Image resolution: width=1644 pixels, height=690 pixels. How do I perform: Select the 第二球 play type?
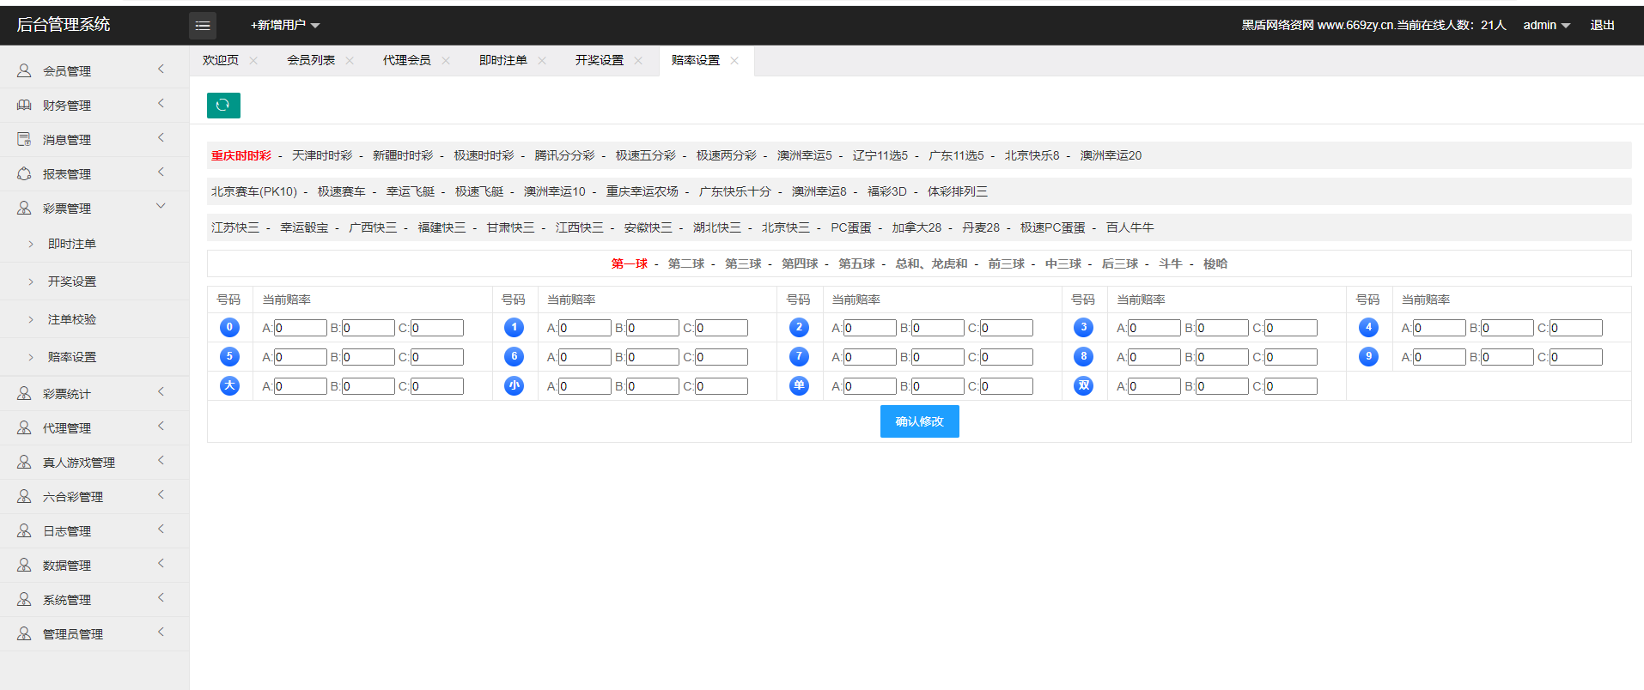[686, 263]
